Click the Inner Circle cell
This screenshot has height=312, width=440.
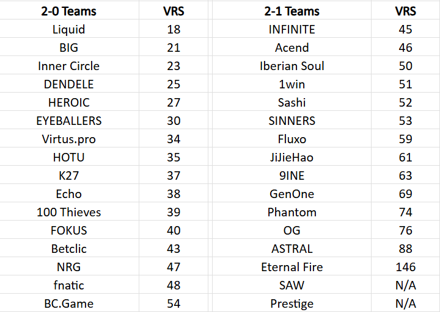click(x=68, y=66)
